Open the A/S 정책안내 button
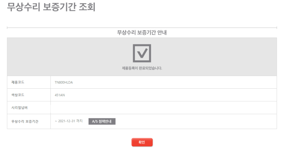 (x=102, y=122)
